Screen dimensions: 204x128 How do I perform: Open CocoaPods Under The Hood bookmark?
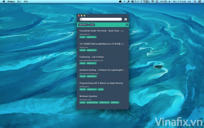pos(102,31)
